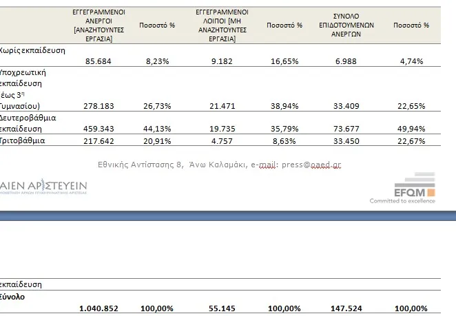Screen dimensions: 456x316
Task: Click the blue page separator bar
Action: 228,215
